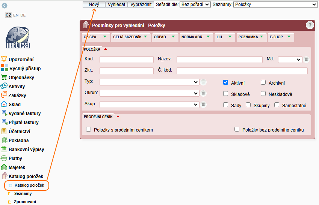Screen dimensions: 319x205
Task: Click into the Název input field
Action: pyautogui.click(x=219, y=60)
